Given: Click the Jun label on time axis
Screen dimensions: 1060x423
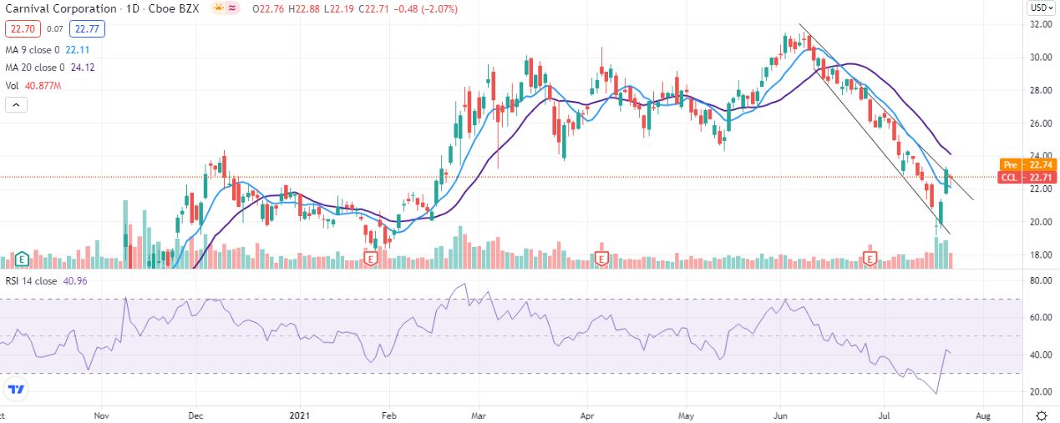Looking at the screenshot, I should 781,415.
